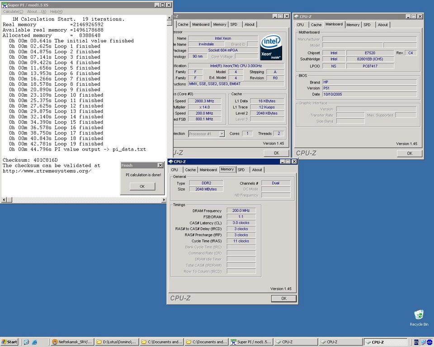Select SPD tab in Mainboard CPU-Z window

coord(367,25)
